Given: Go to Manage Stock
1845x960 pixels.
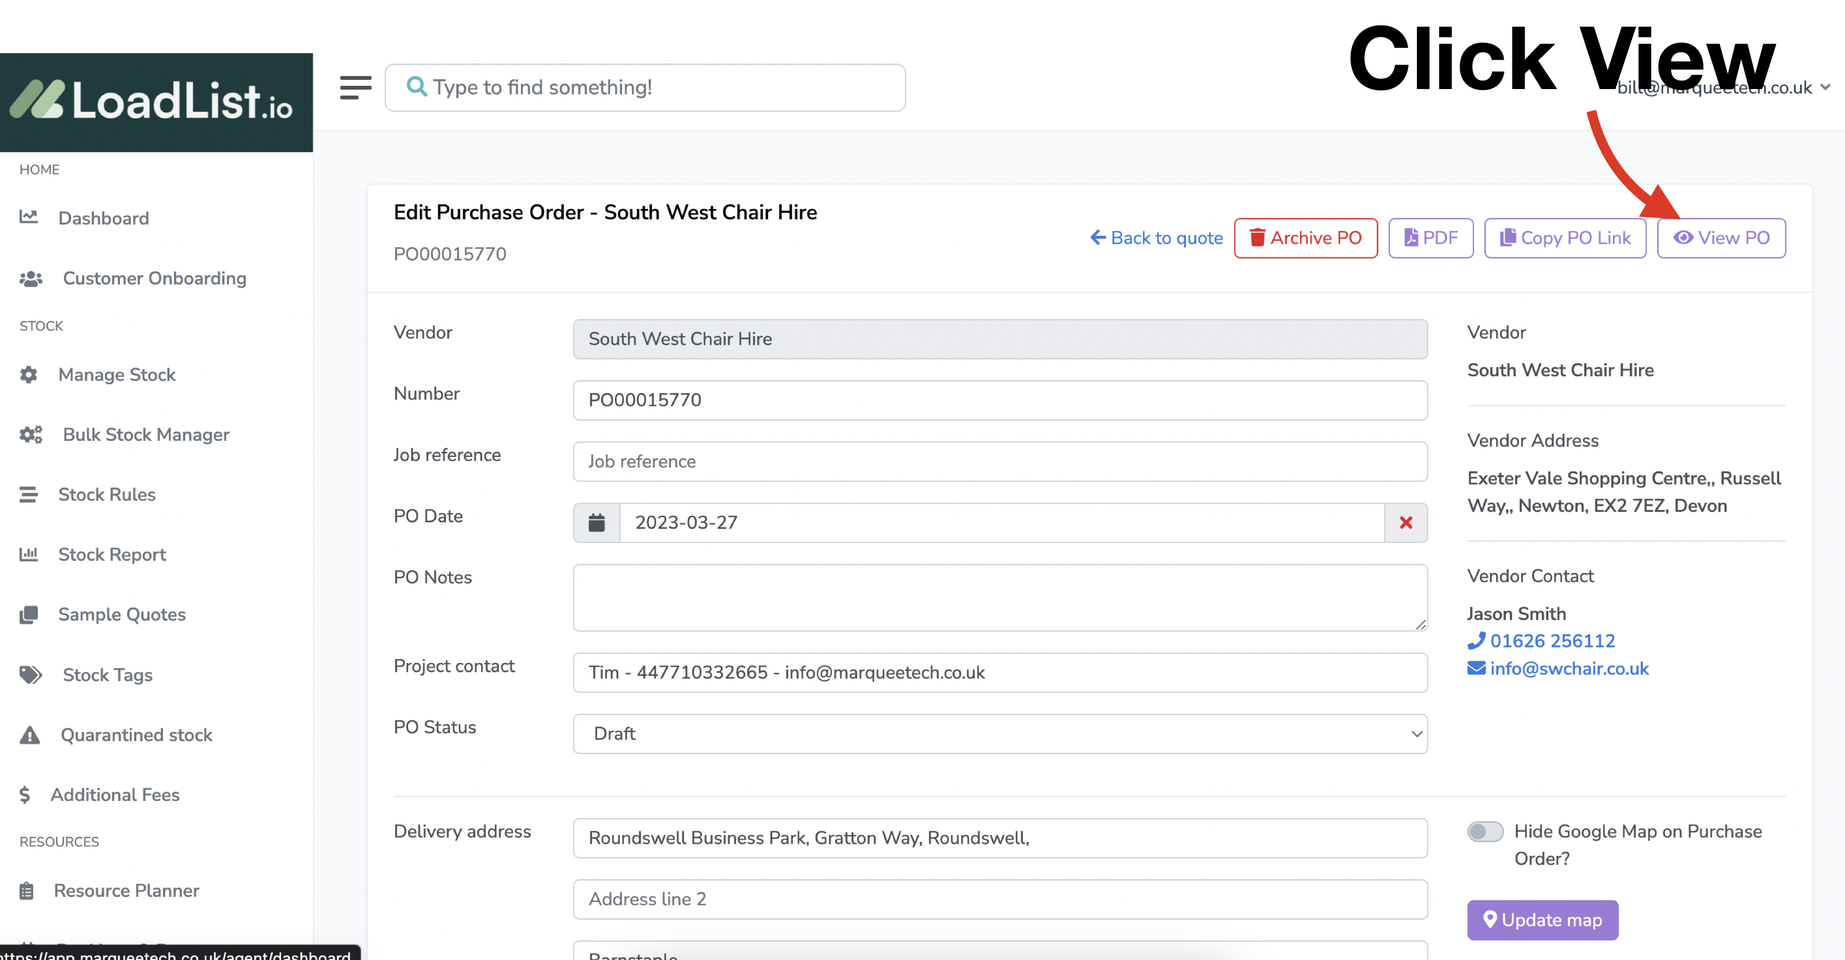Looking at the screenshot, I should (x=117, y=375).
